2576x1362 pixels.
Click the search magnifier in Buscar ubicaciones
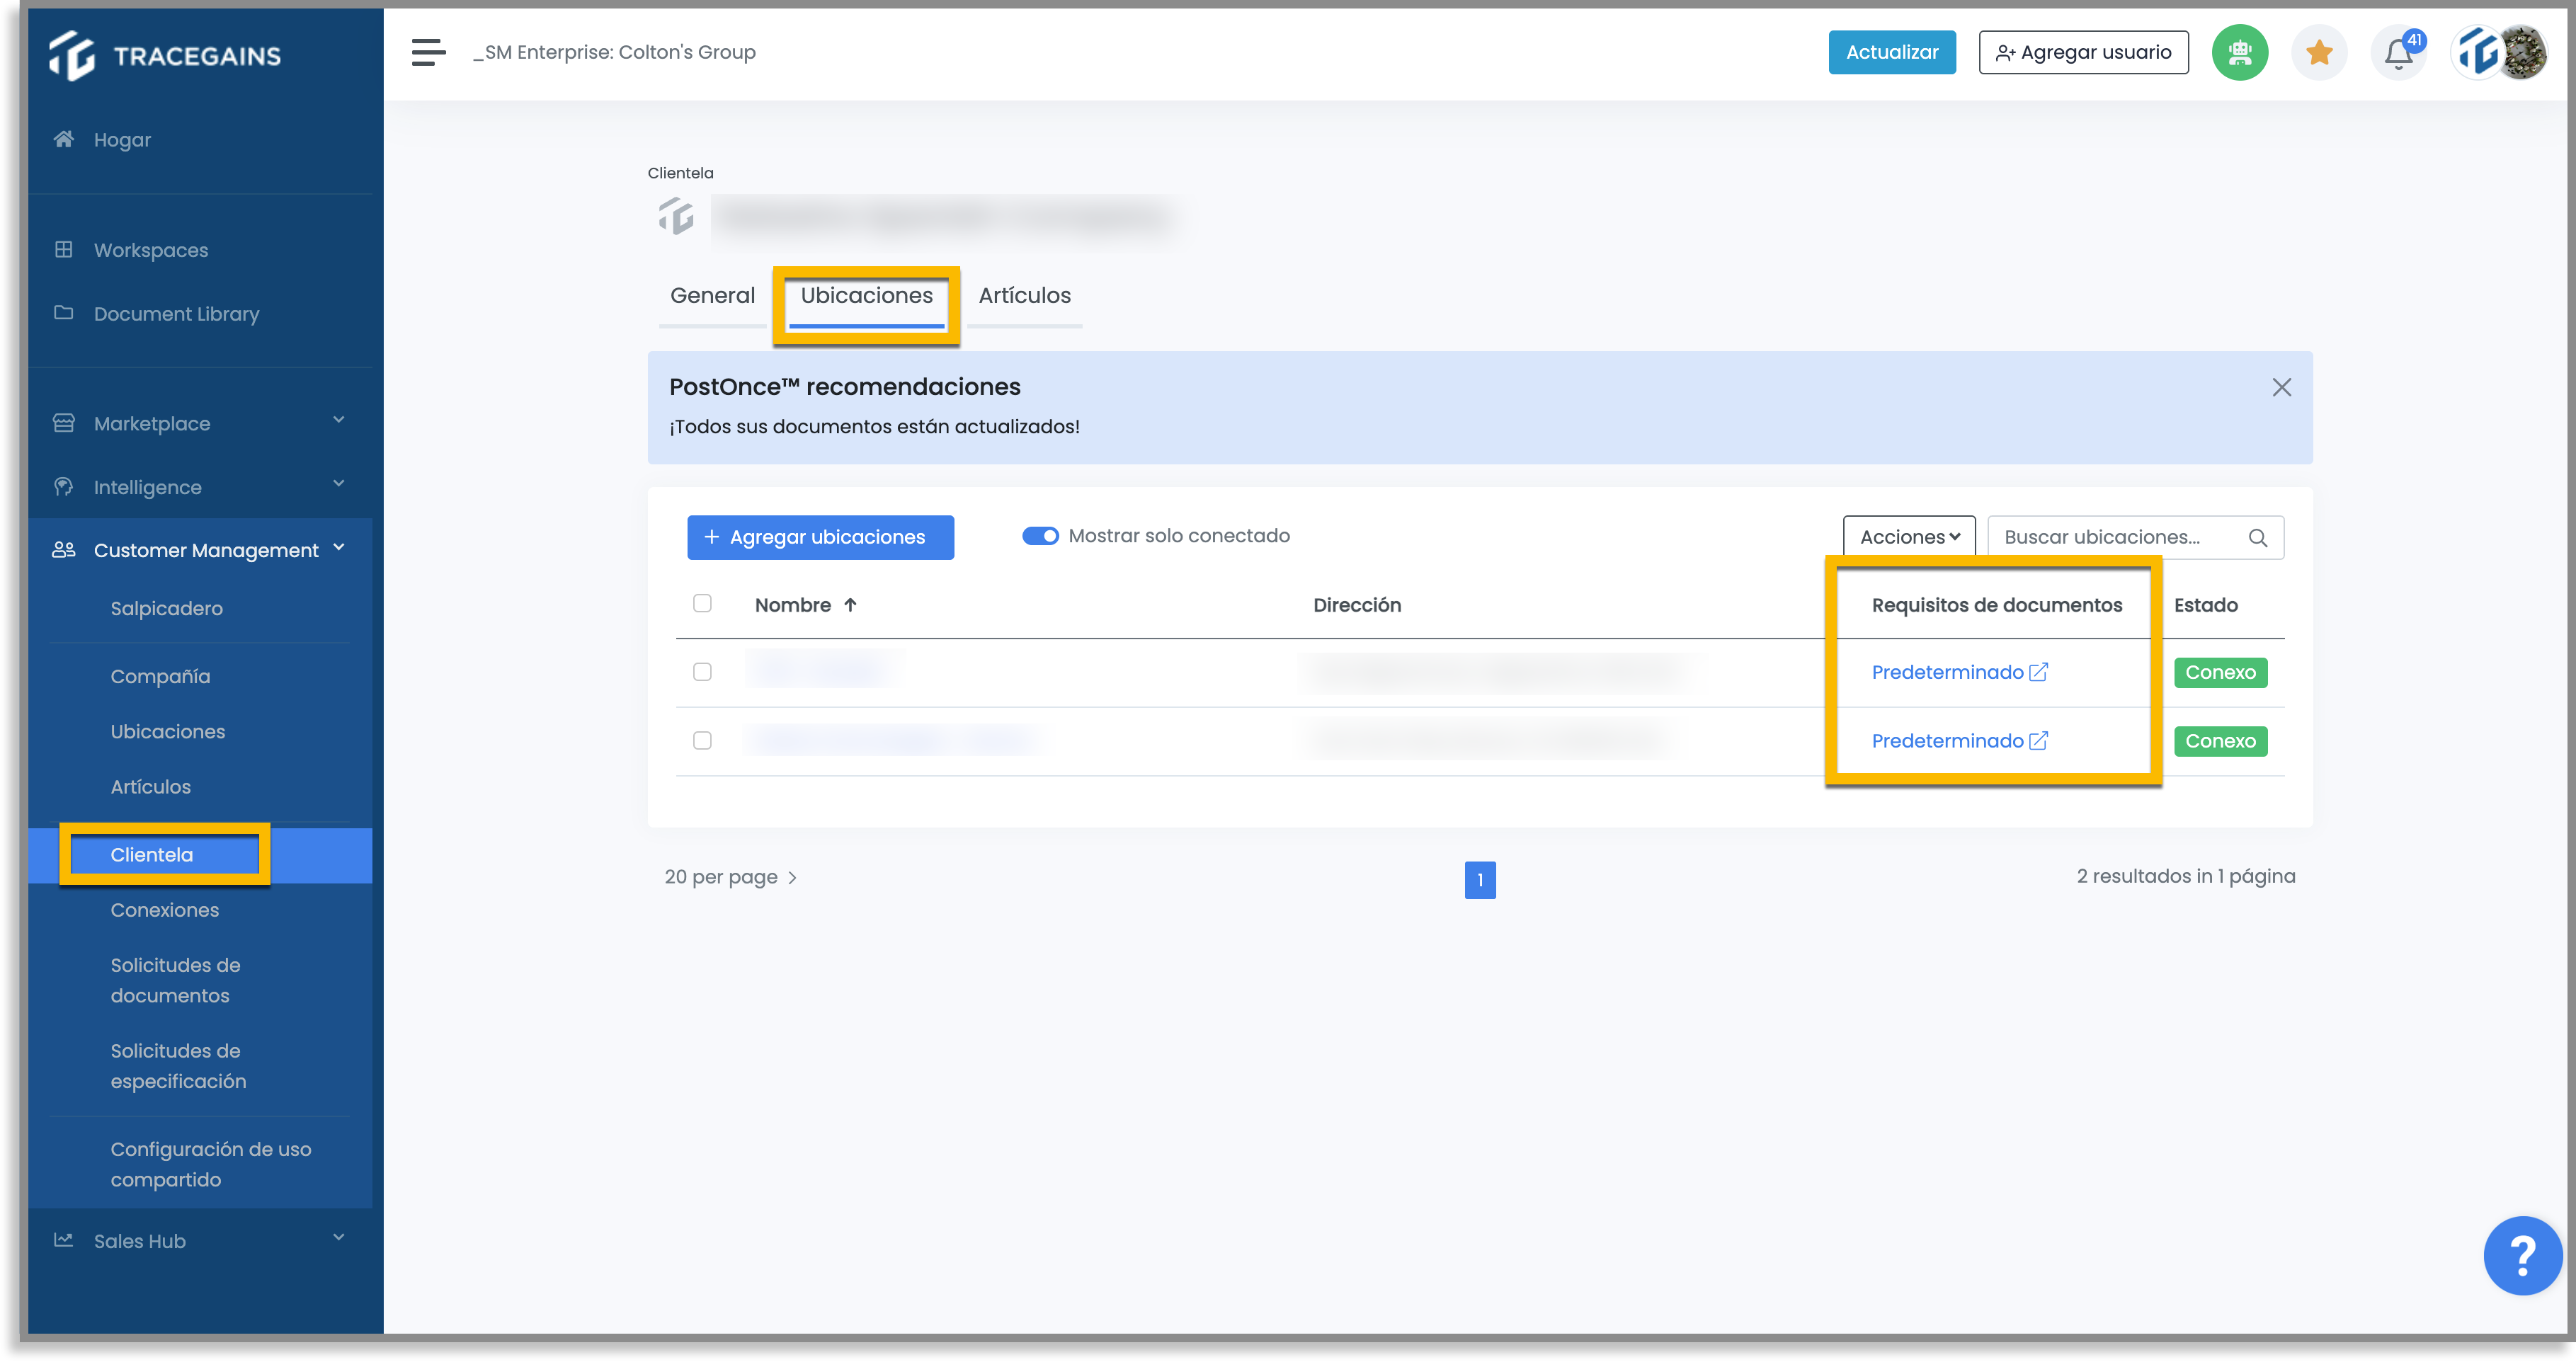click(x=2258, y=538)
